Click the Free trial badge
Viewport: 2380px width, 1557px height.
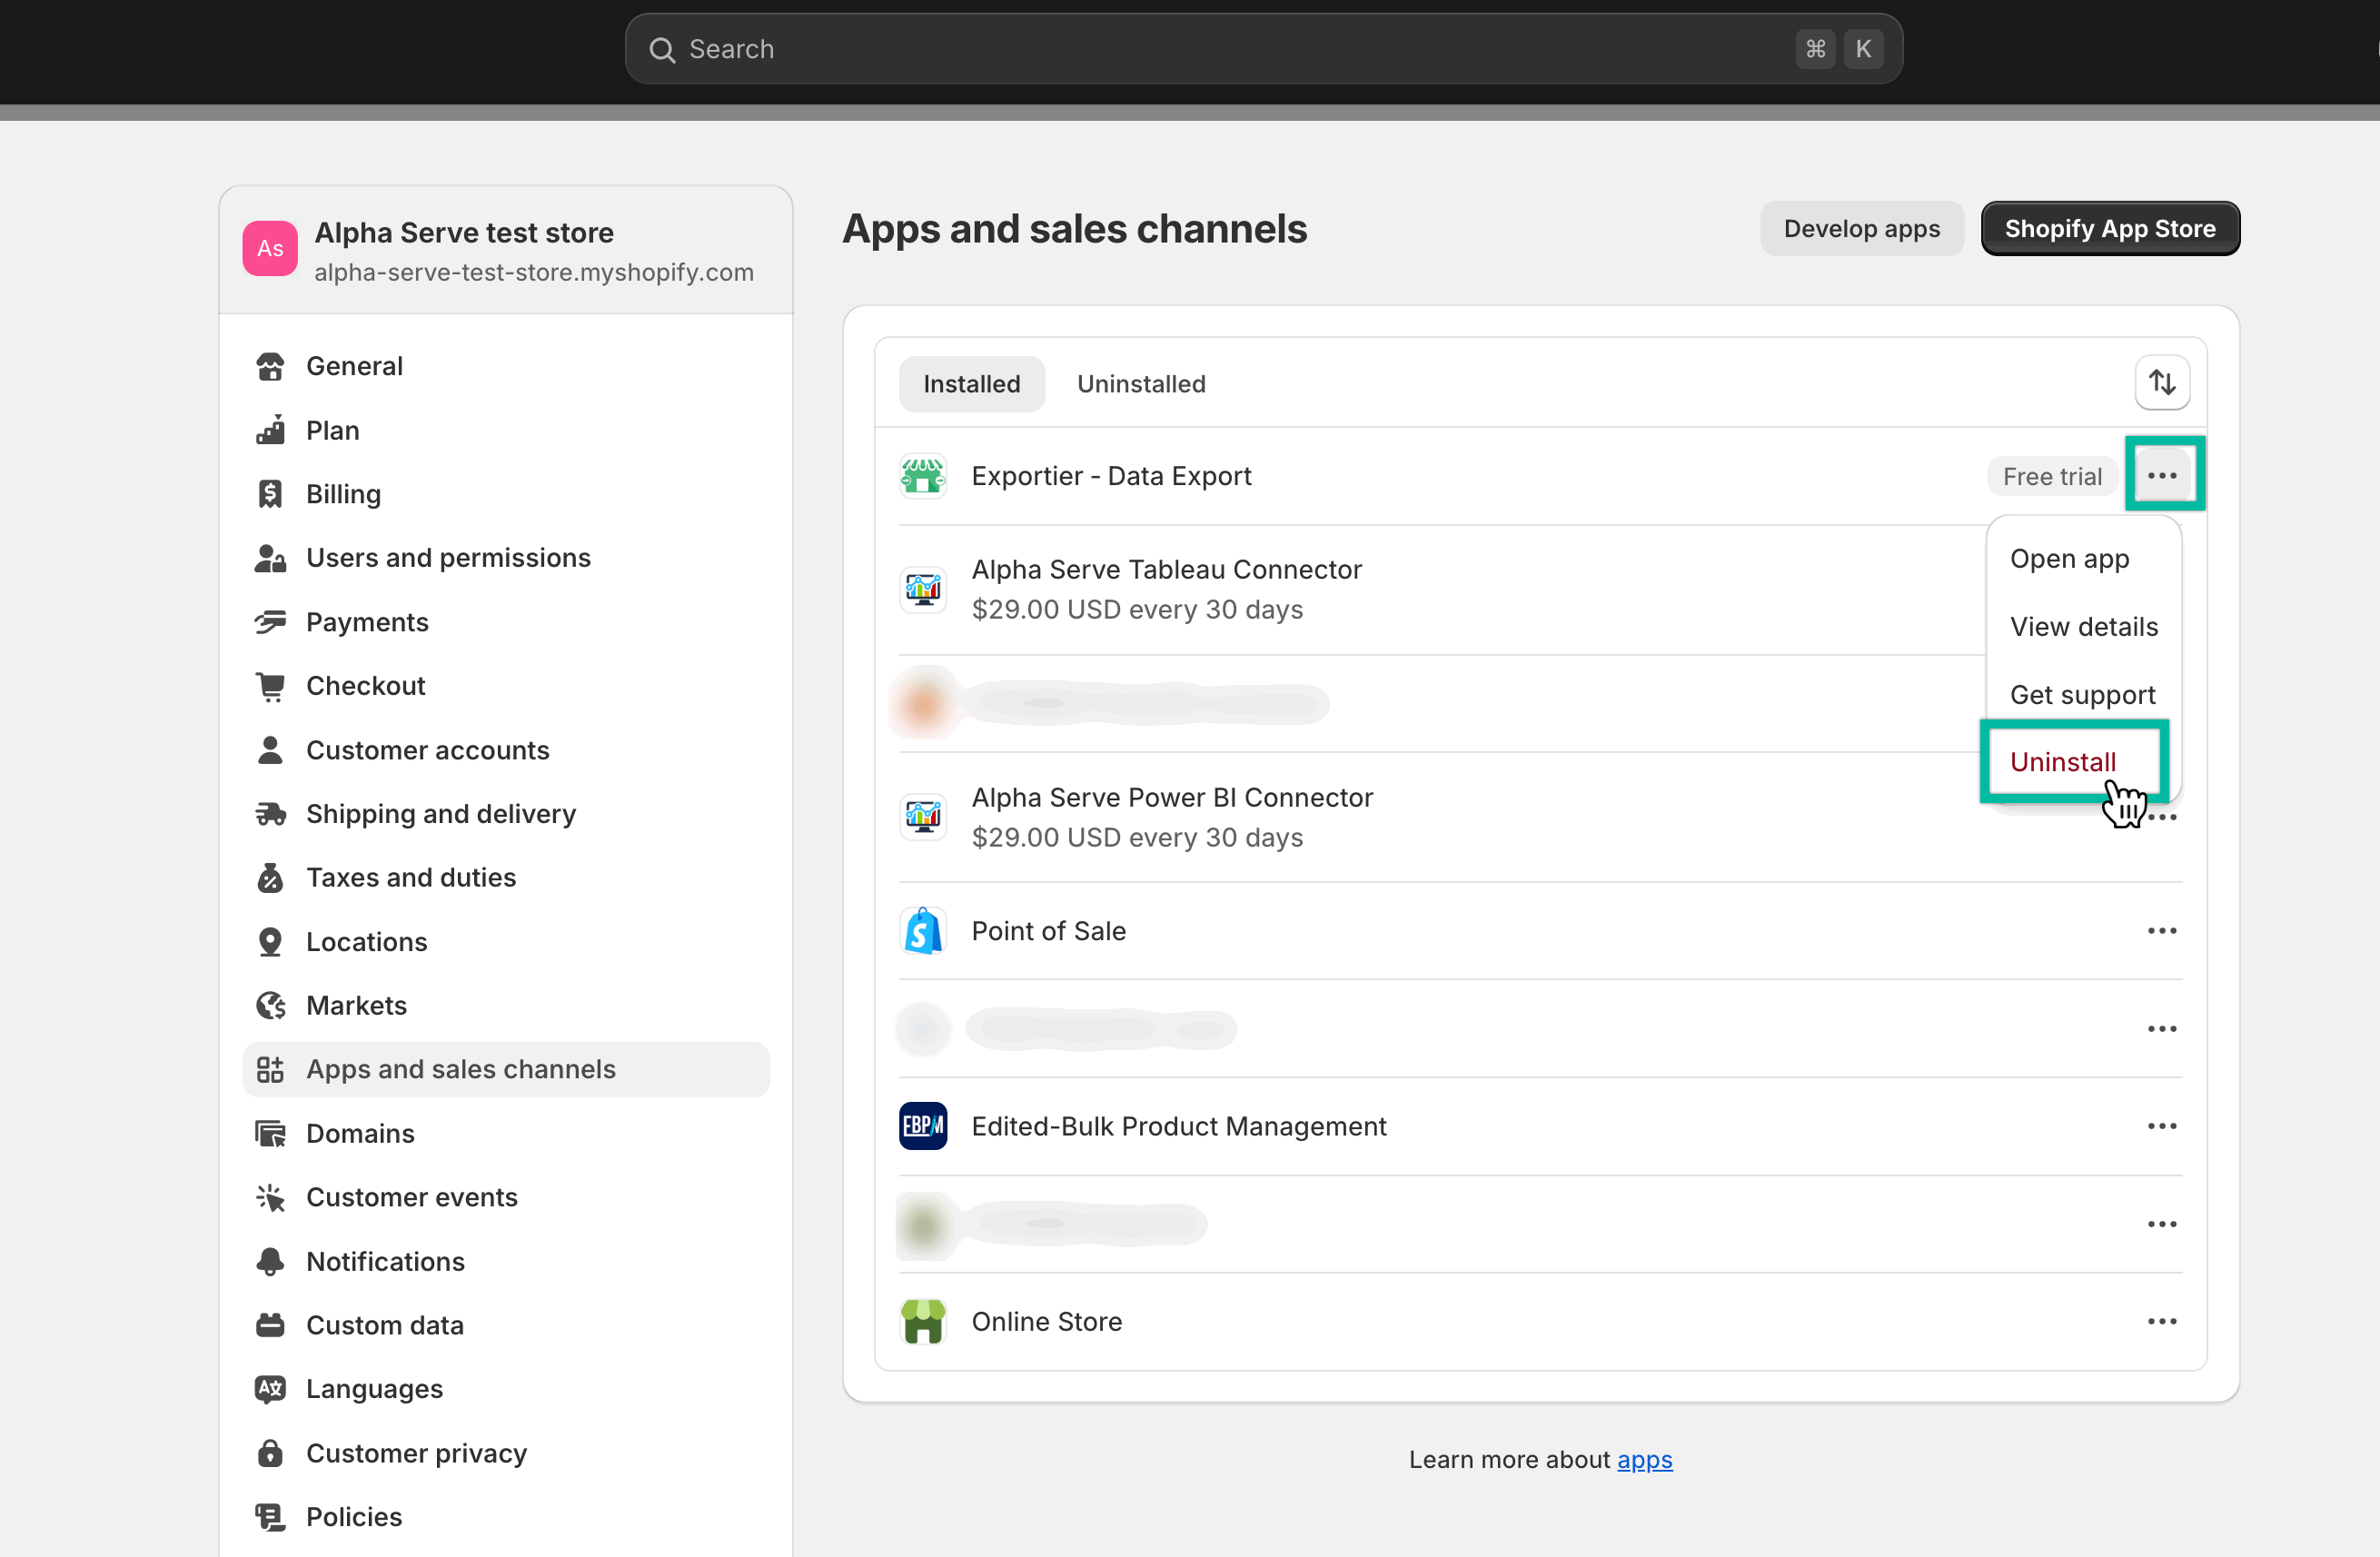(2052, 477)
